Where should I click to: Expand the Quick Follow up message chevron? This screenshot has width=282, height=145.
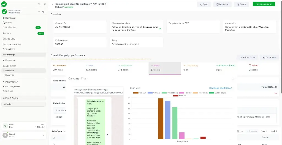pos(103,101)
